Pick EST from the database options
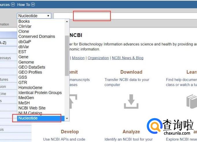The image size is (197, 142). click(41, 52)
